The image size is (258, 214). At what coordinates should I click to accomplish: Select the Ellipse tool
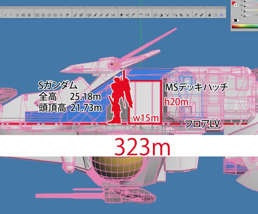tap(49, 15)
